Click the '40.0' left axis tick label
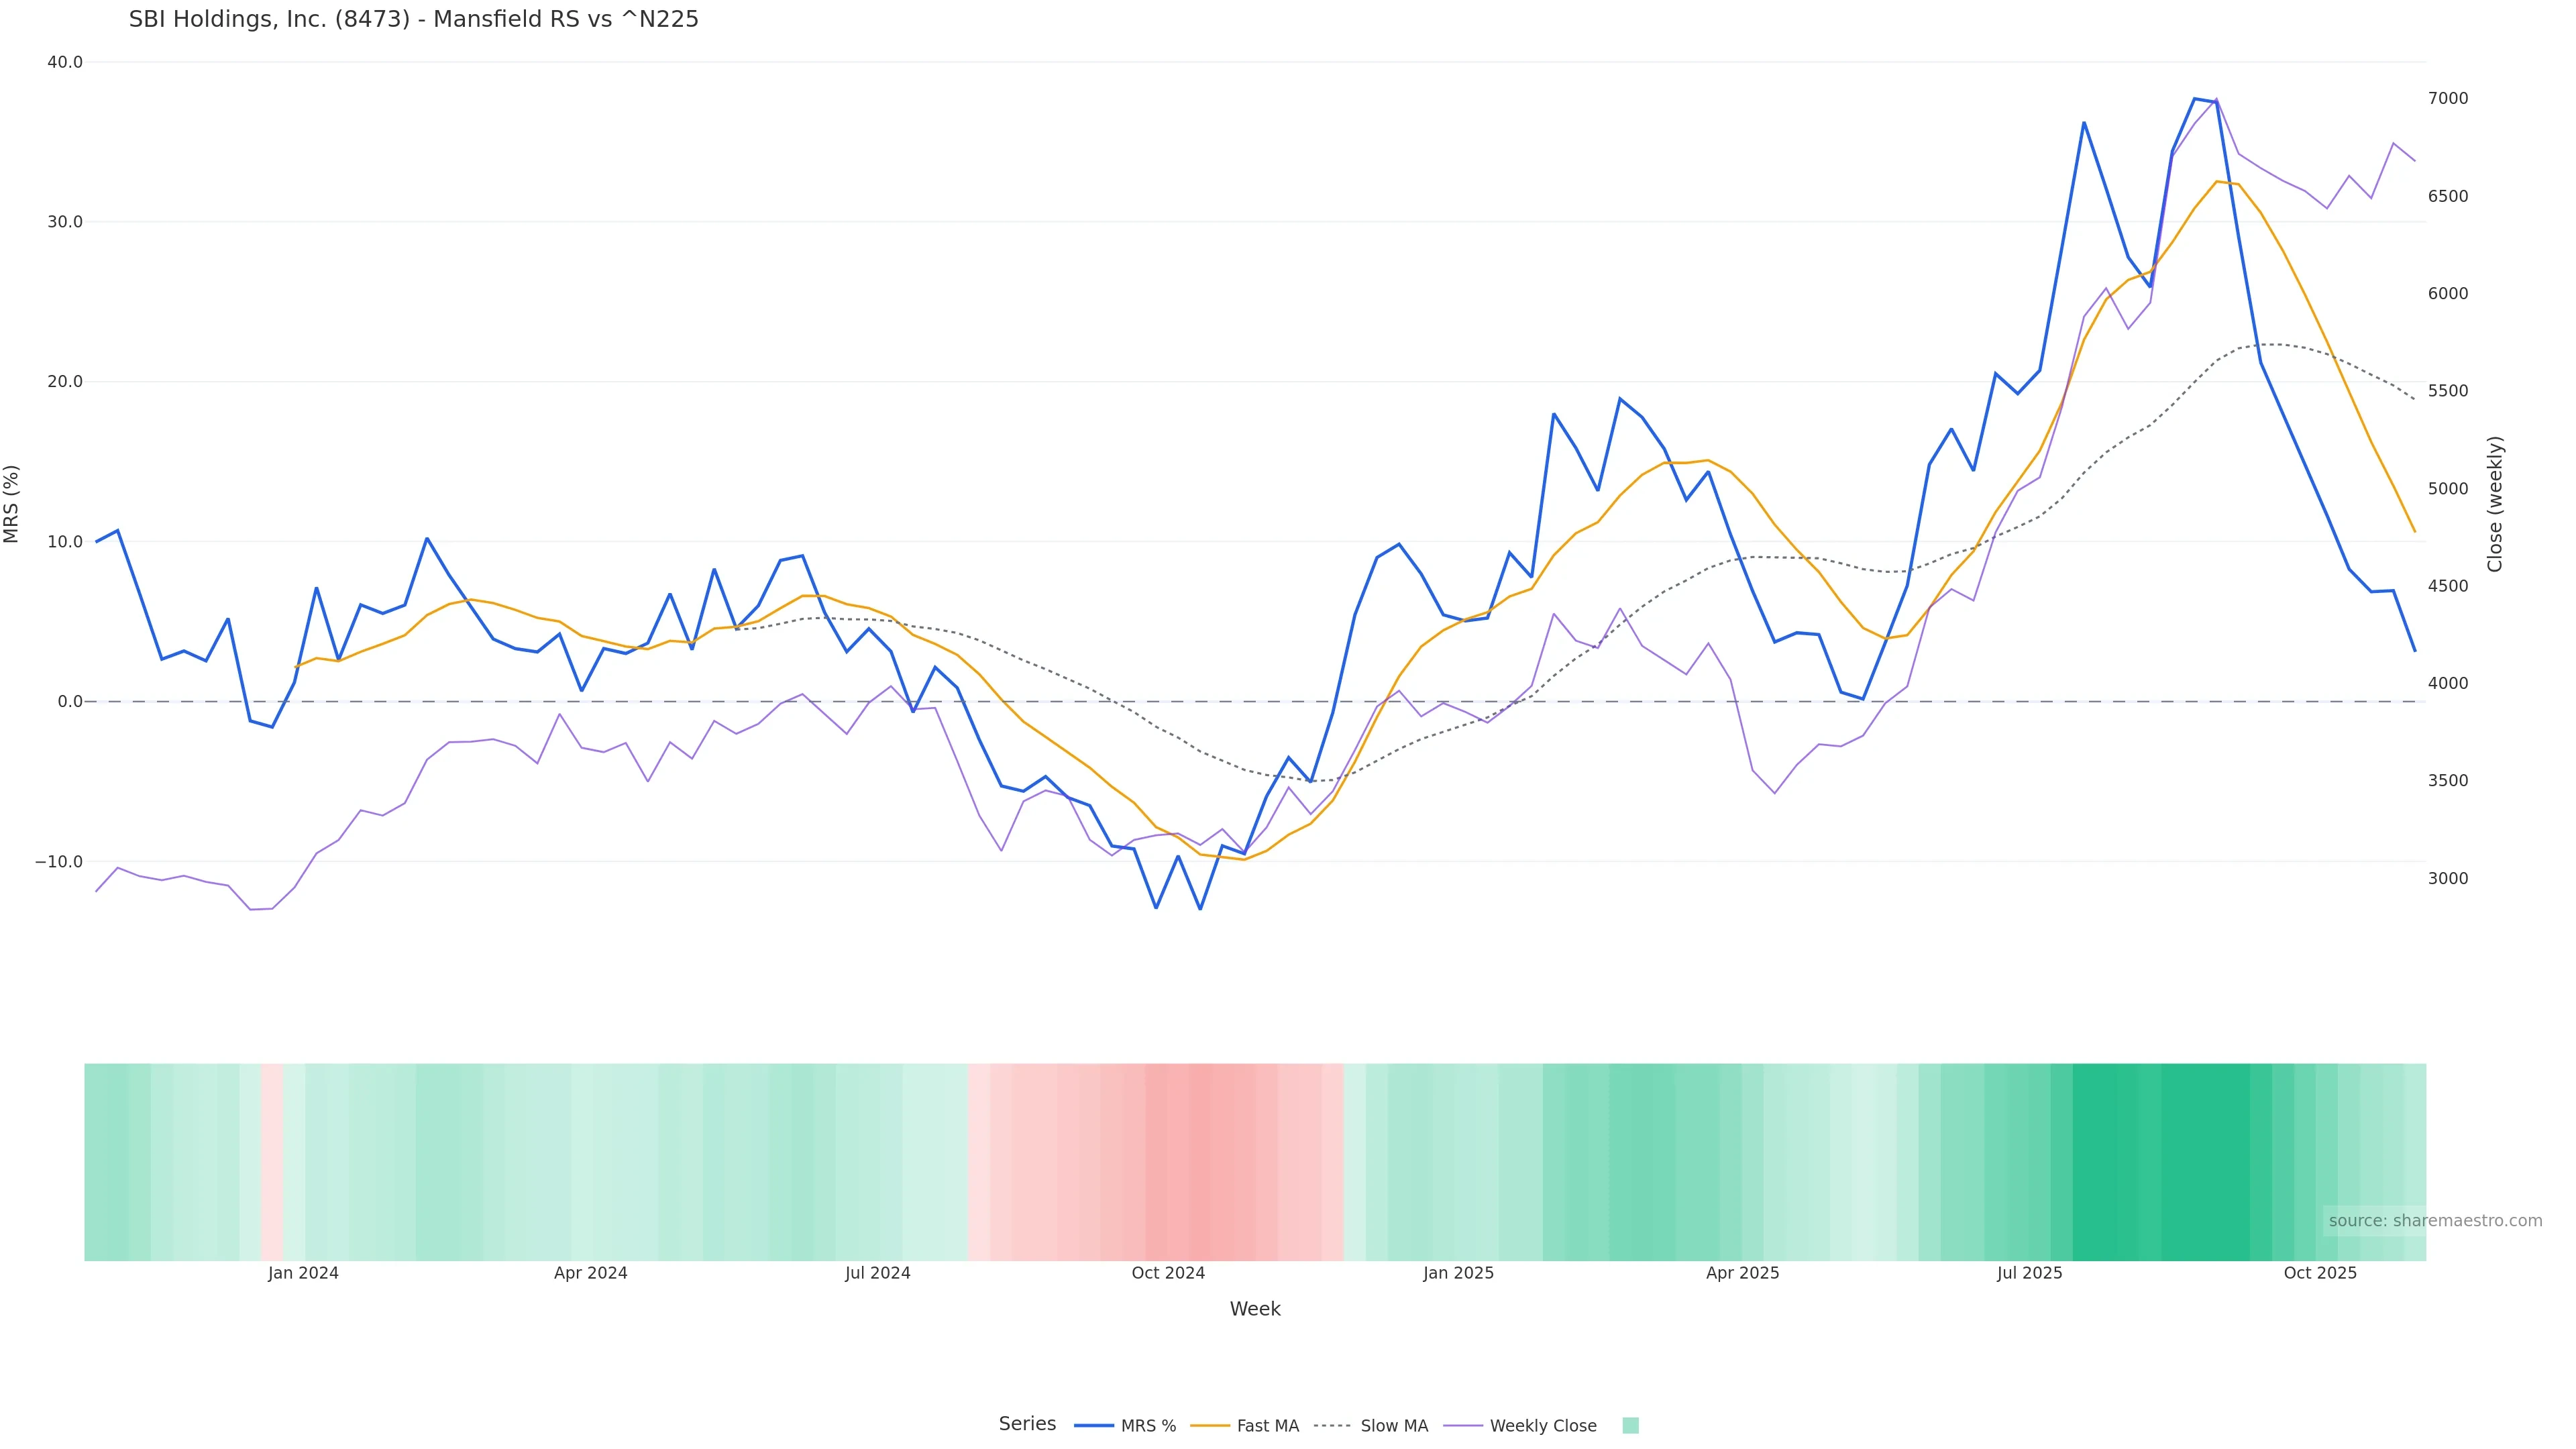 65,62
